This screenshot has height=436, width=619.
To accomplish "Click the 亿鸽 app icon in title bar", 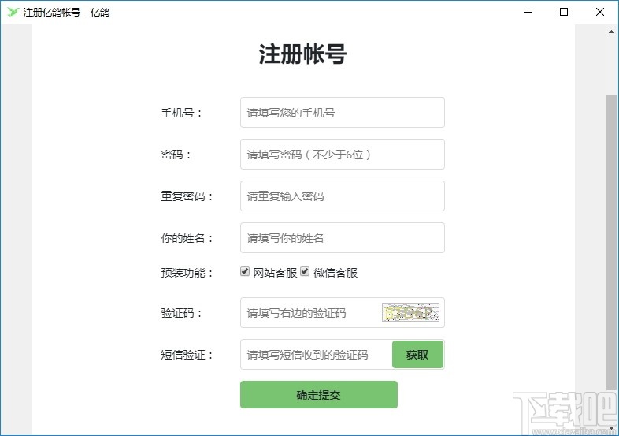I will 12,12.
